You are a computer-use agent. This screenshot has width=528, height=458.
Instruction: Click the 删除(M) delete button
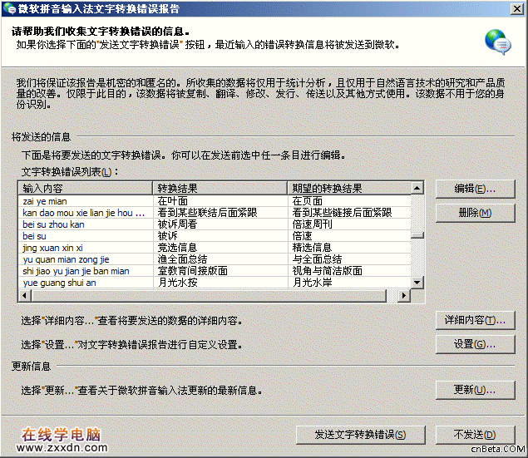[x=475, y=213]
